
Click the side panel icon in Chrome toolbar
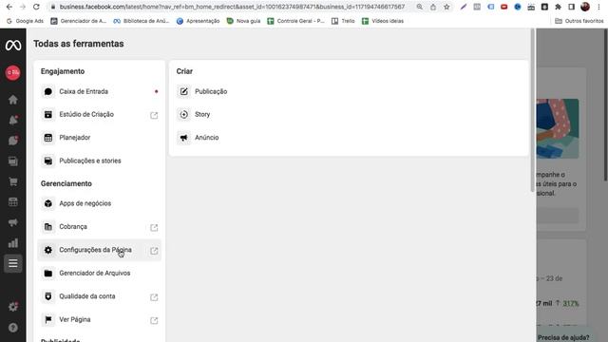pos(572,7)
